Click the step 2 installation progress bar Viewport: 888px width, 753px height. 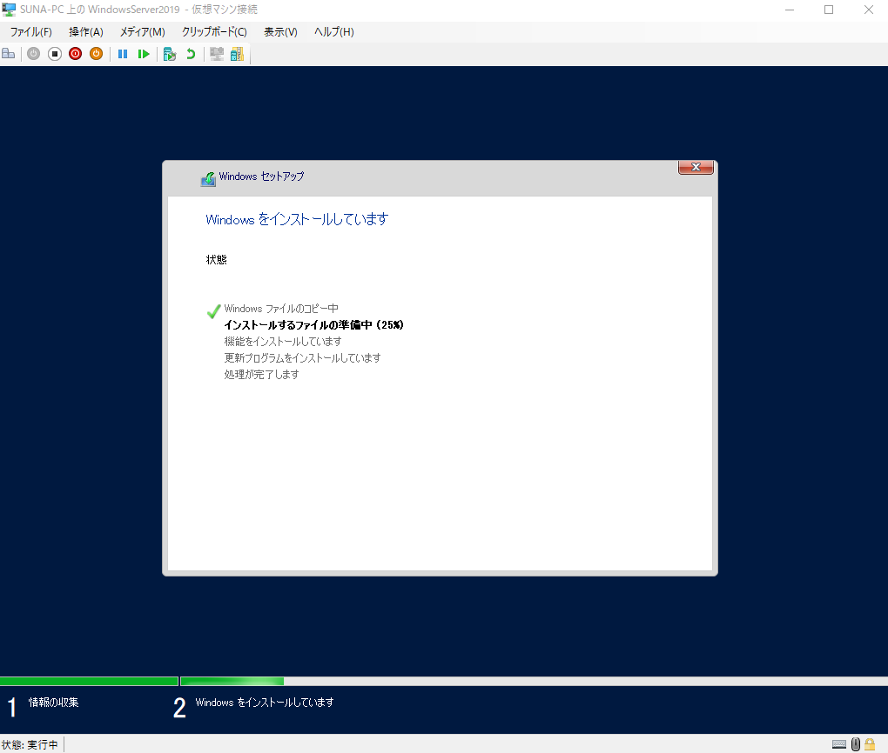click(534, 681)
